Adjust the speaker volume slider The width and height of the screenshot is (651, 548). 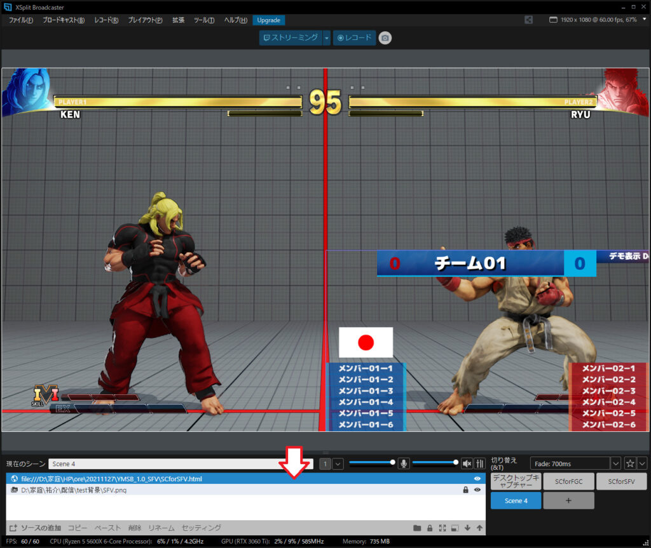point(435,462)
